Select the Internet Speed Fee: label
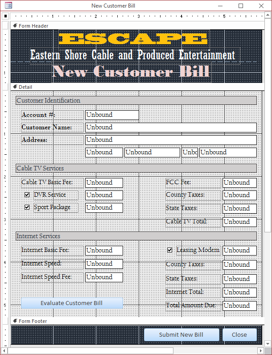272x355 pixels. point(52,277)
